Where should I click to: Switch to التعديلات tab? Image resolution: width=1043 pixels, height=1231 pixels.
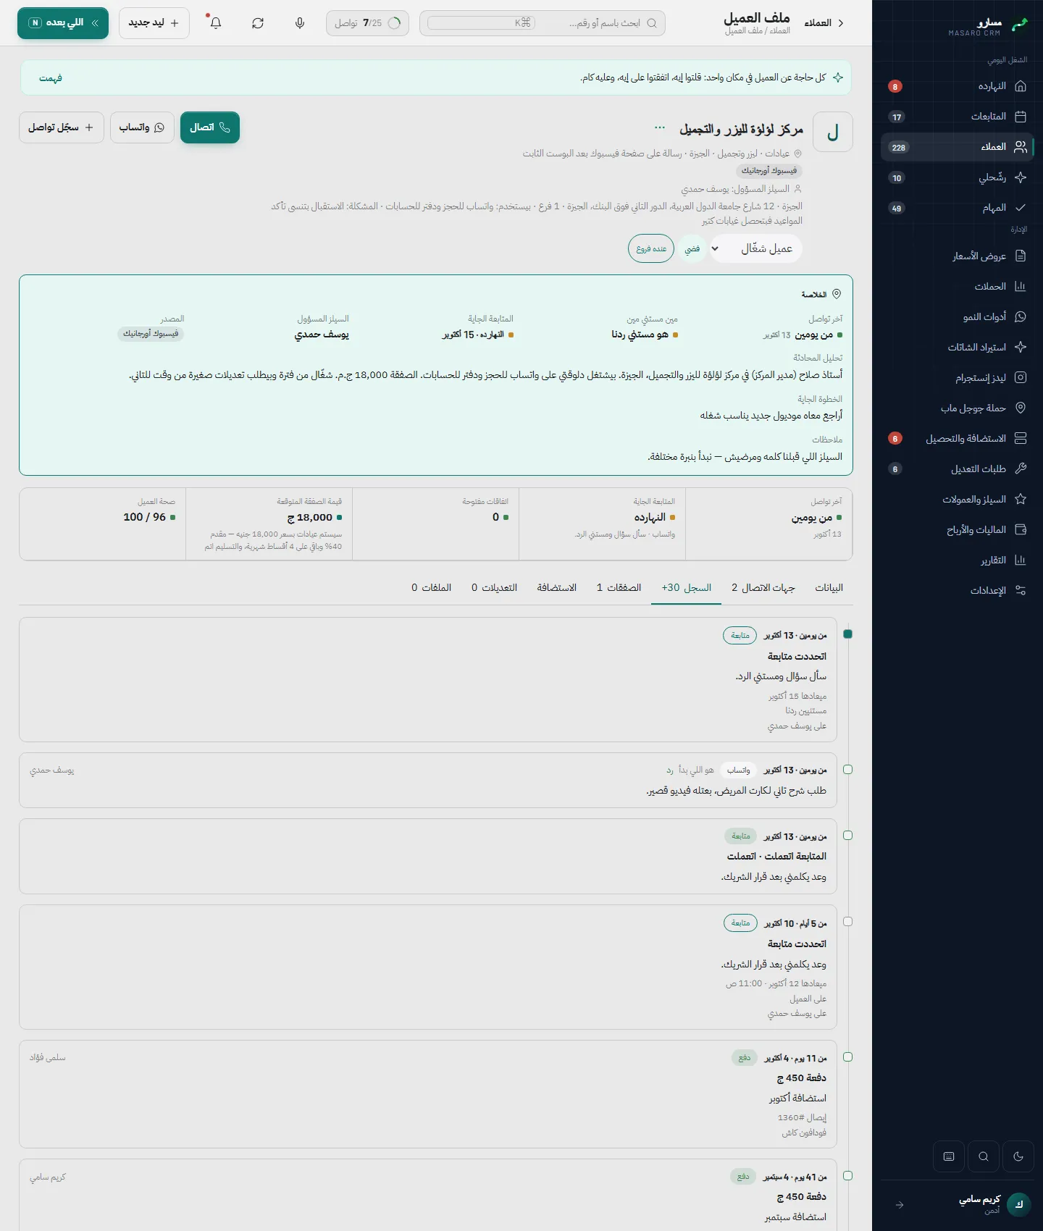pyautogui.click(x=495, y=587)
